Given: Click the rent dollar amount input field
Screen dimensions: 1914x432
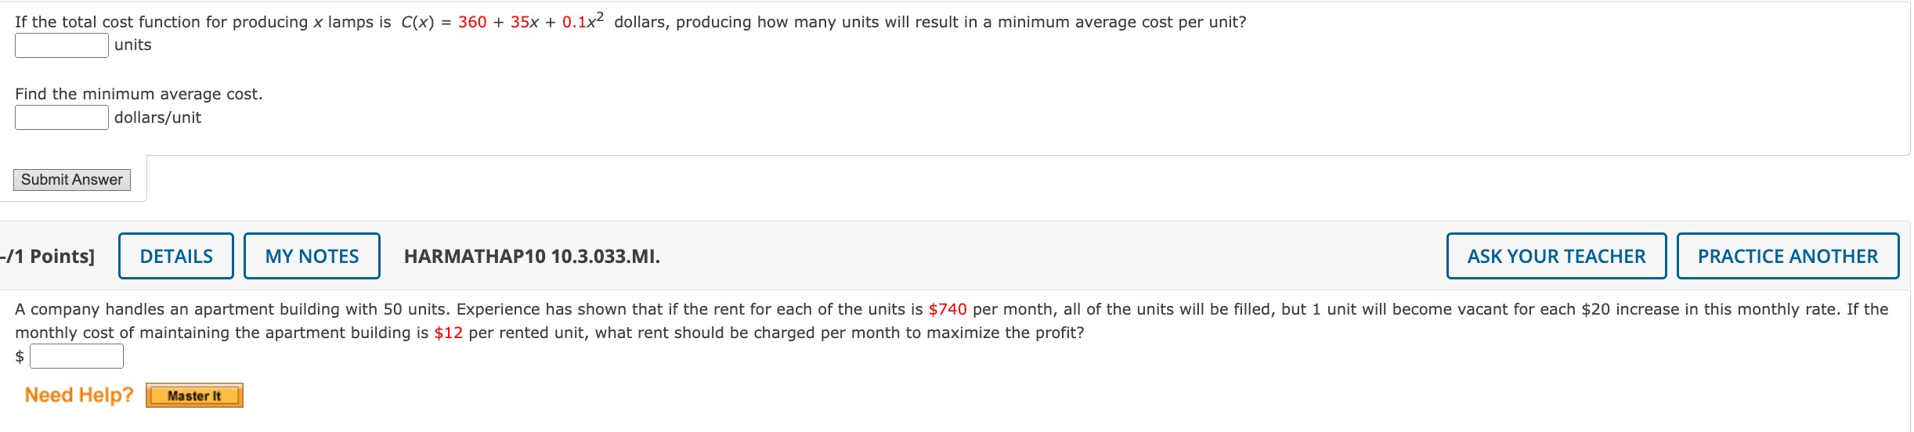Looking at the screenshot, I should 77,357.
